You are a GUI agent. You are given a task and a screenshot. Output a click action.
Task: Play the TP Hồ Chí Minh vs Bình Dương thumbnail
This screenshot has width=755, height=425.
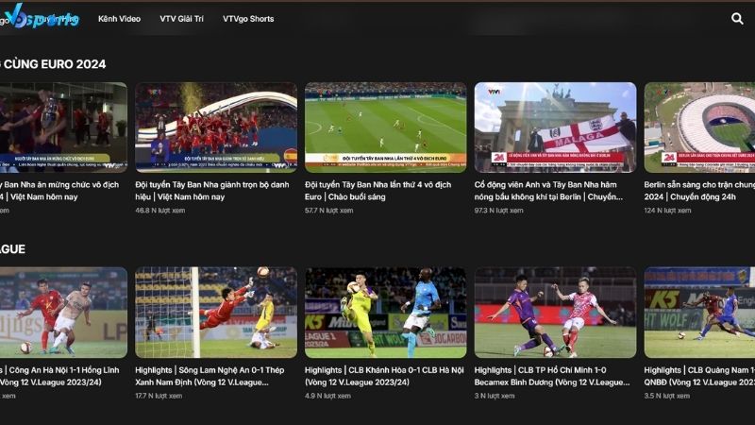point(555,313)
